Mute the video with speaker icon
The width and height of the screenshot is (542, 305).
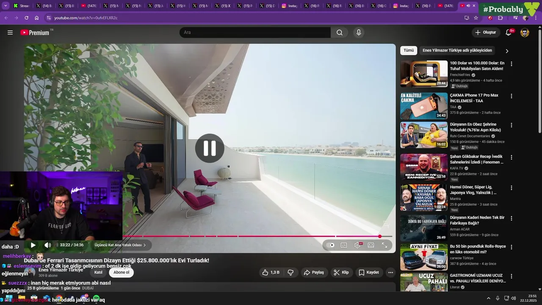(x=47, y=245)
